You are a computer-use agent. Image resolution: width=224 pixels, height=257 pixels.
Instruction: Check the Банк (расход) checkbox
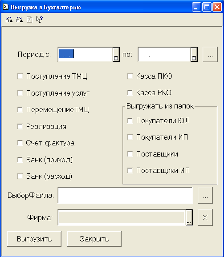click(x=20, y=177)
